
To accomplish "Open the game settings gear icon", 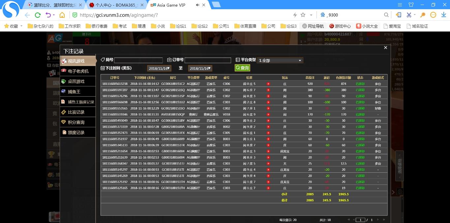I will (400, 192).
